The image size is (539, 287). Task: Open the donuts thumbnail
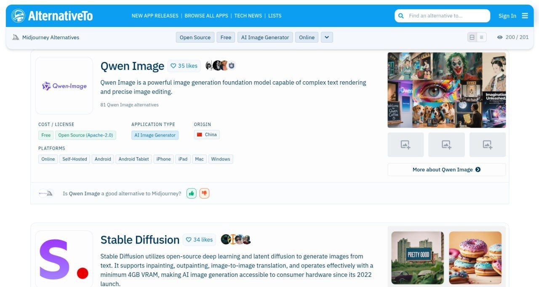pos(475,257)
